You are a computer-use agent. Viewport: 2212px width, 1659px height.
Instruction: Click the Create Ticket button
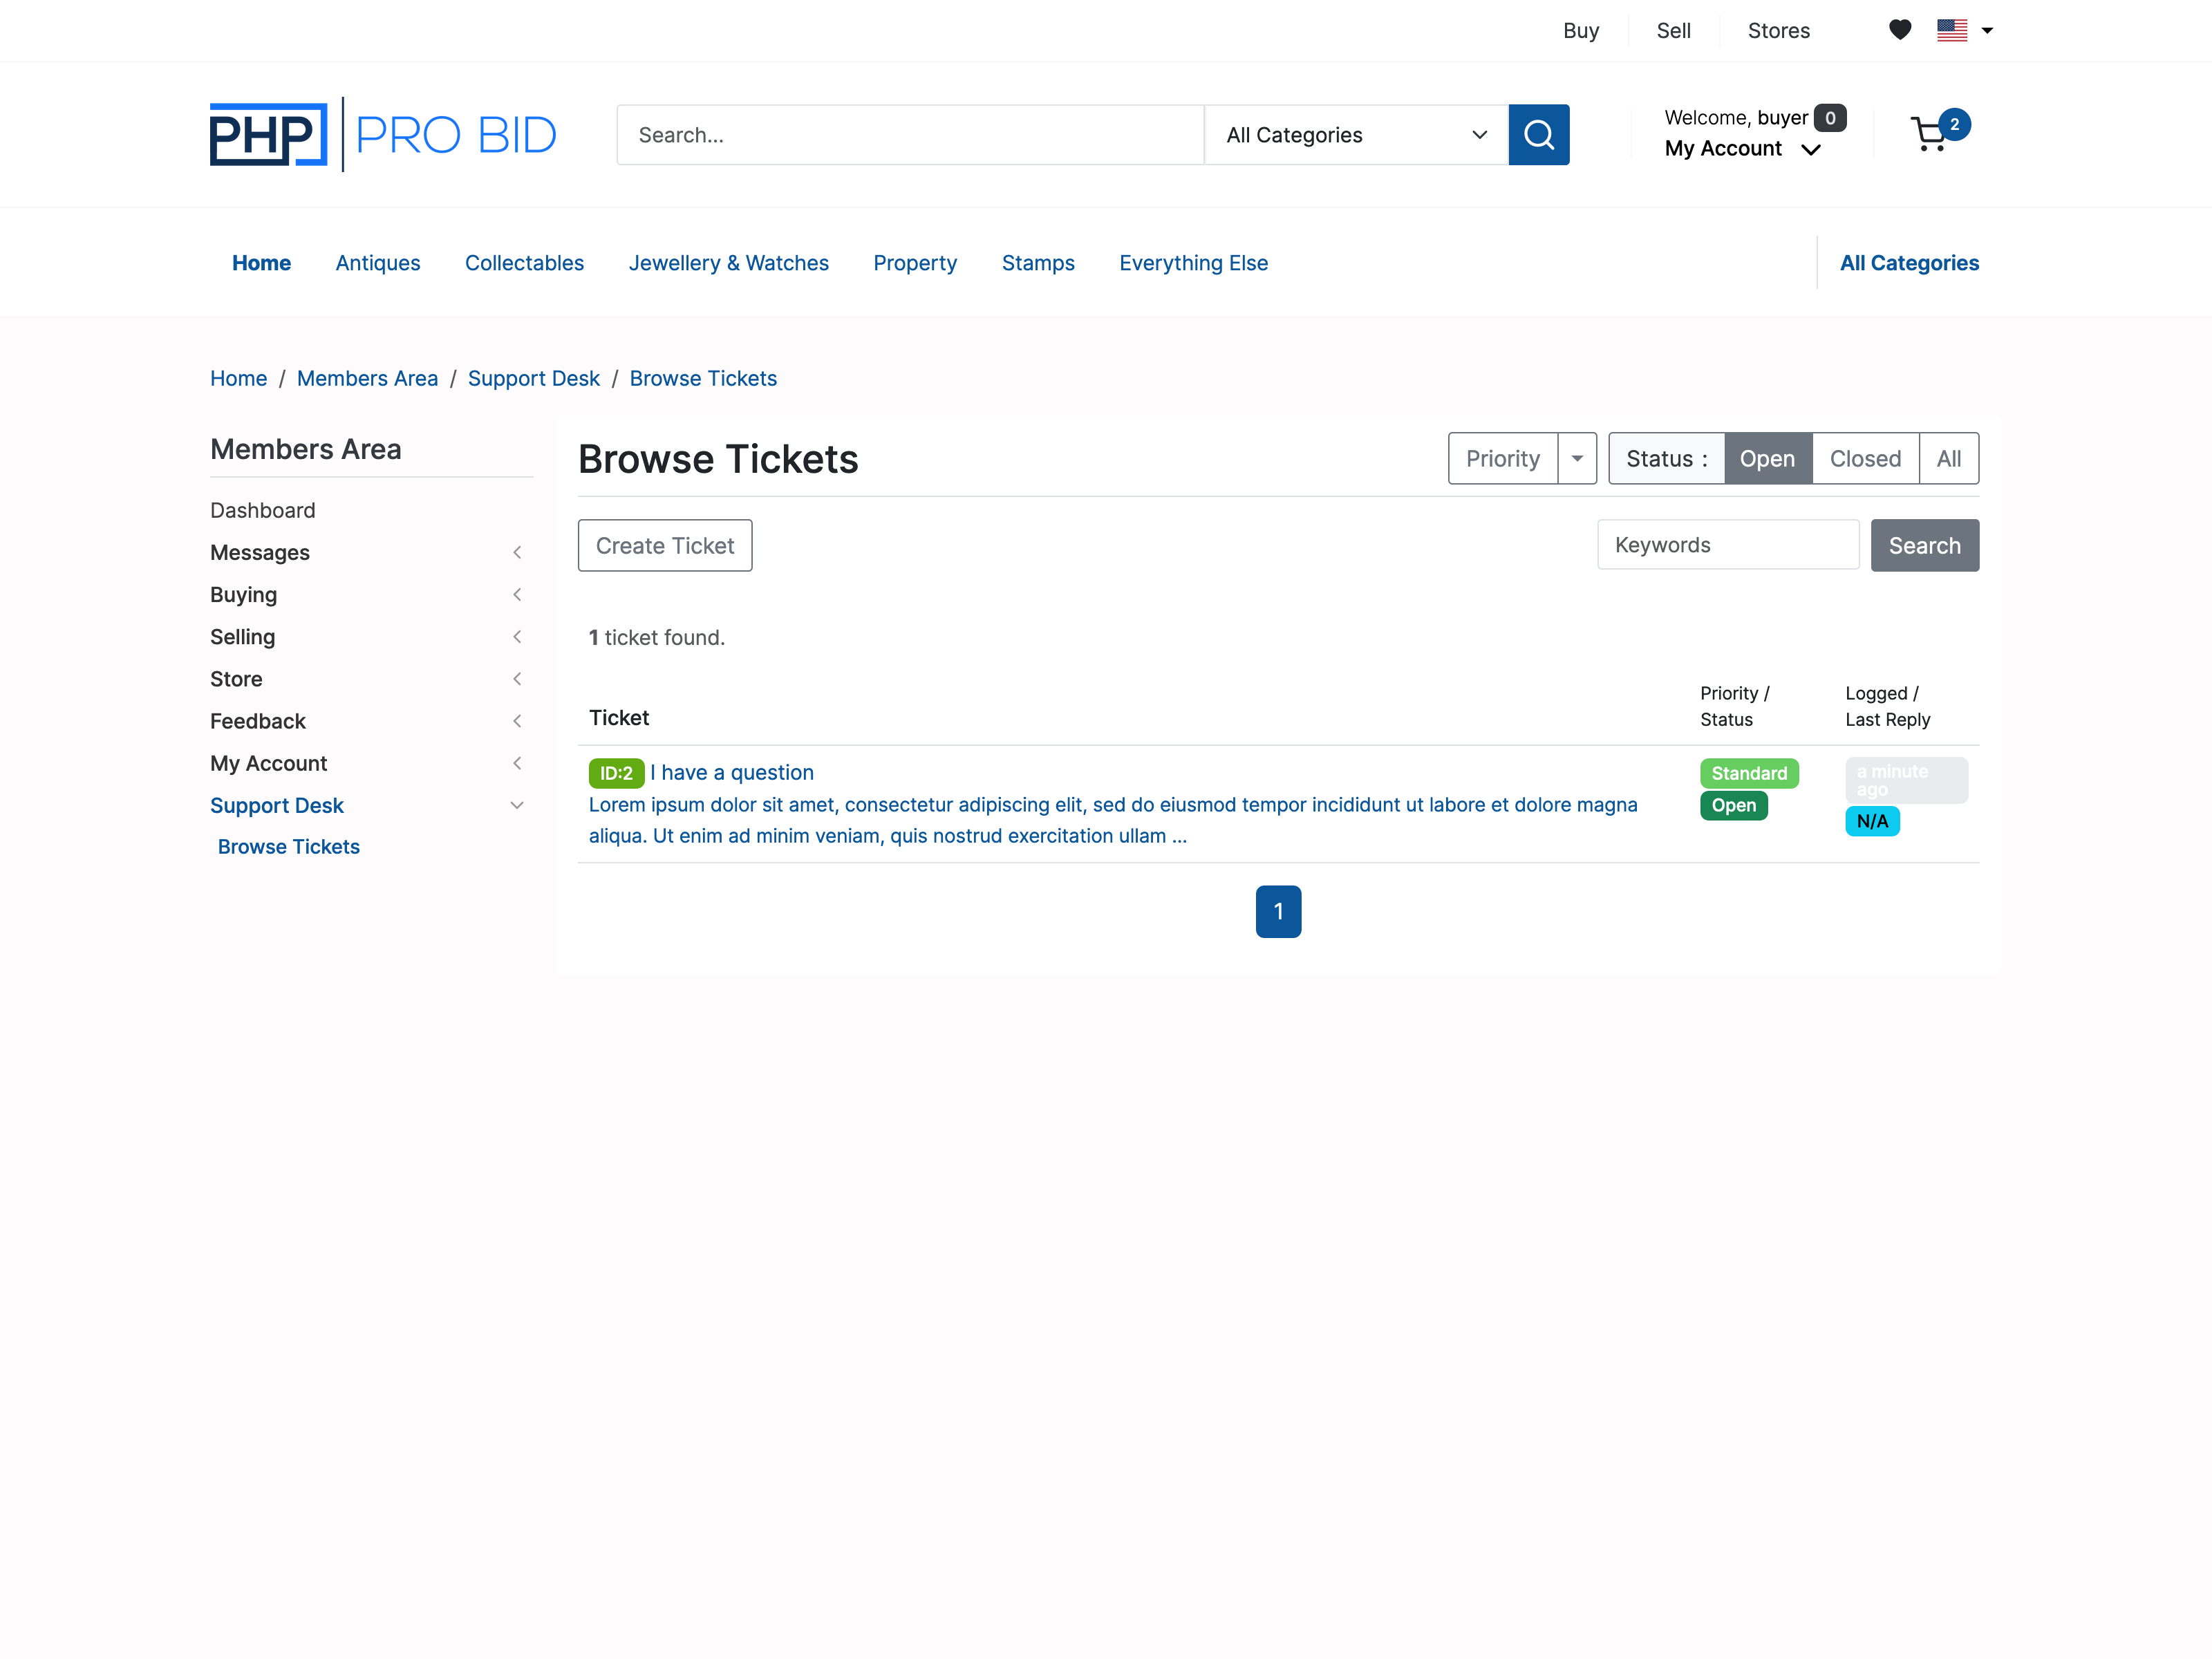665,546
